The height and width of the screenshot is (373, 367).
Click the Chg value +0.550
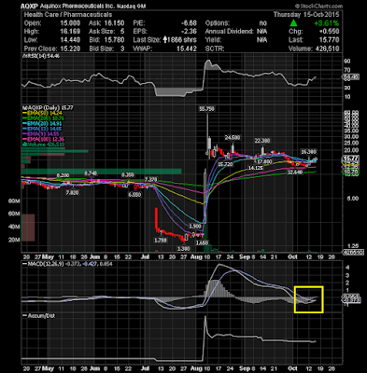pyautogui.click(x=329, y=32)
